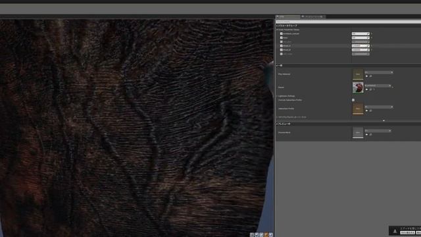
Task: Enable sixth (greyed-out) scalar parameter checkbox
Action: tap(282, 54)
